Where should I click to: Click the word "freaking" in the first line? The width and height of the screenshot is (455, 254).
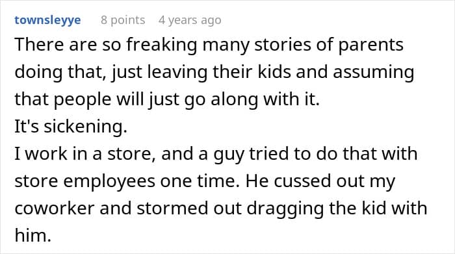[x=162, y=46]
